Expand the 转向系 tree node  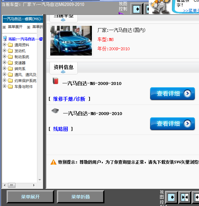click(x=5, y=68)
